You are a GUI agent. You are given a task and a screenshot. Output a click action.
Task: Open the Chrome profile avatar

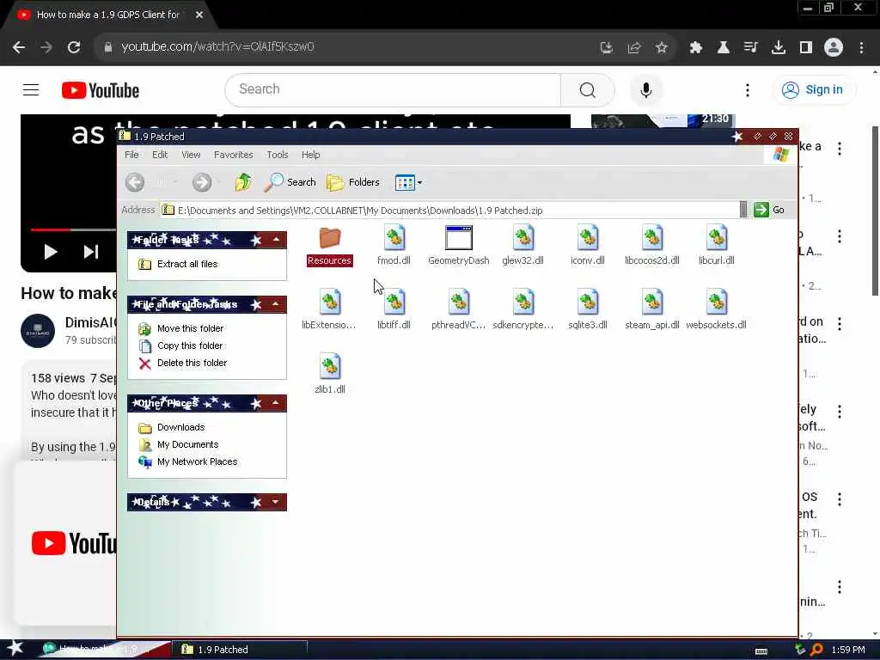click(x=834, y=47)
